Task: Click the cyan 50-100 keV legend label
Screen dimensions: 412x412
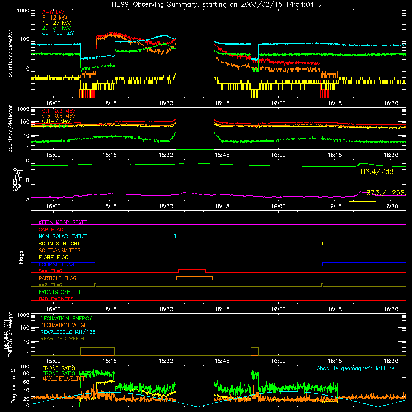Action: point(58,33)
